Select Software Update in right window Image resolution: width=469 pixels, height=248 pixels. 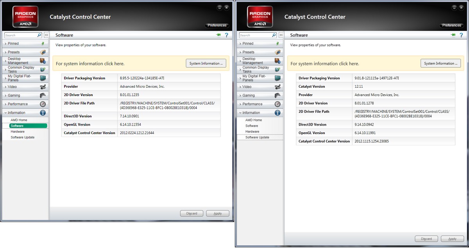pos(257,137)
